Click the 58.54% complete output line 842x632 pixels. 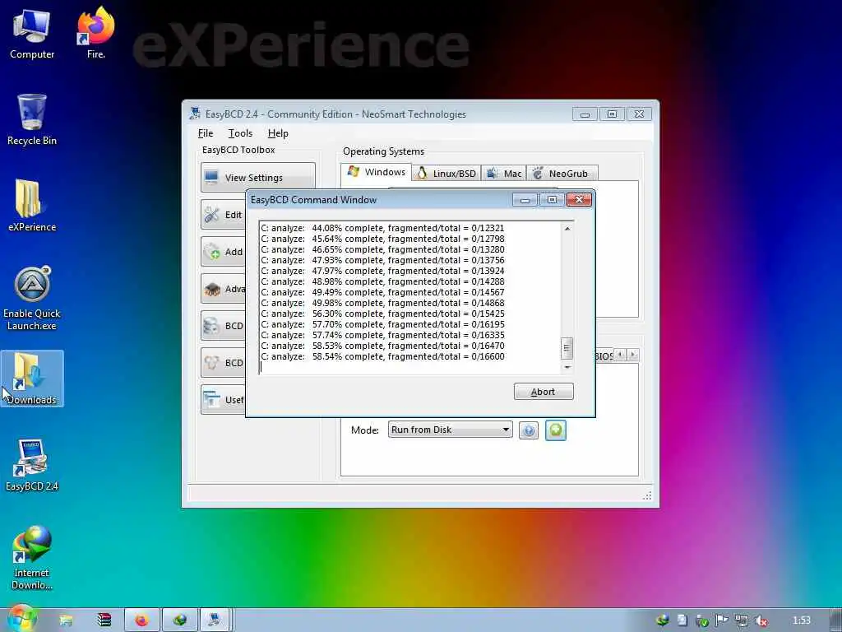(382, 356)
